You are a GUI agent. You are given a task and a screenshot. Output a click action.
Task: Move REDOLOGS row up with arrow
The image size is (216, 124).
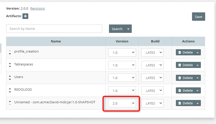tap(10, 89)
